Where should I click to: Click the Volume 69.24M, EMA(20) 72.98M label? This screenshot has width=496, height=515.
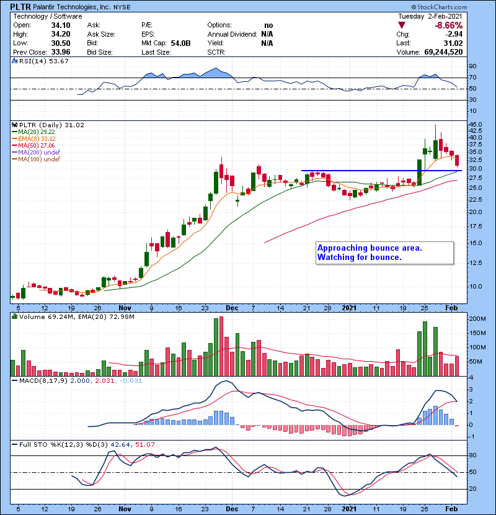(x=76, y=317)
